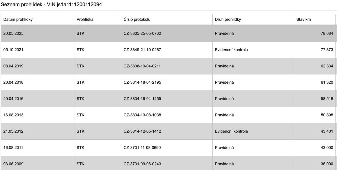The width and height of the screenshot is (337, 170).
Task: Click protocol number CZ-3814-18-04-2195
Action: [142, 82]
